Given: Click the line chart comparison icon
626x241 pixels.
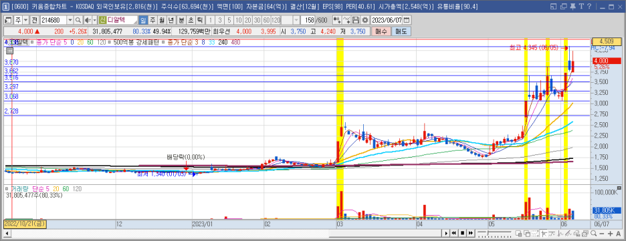Looking at the screenshot, I should pyautogui.click(x=346, y=20).
